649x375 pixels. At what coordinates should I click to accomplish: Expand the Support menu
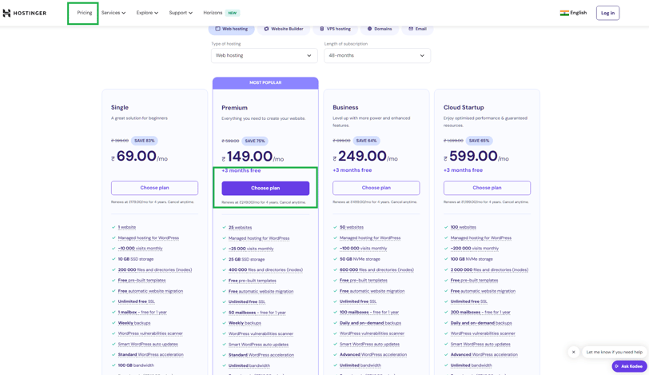click(x=181, y=13)
